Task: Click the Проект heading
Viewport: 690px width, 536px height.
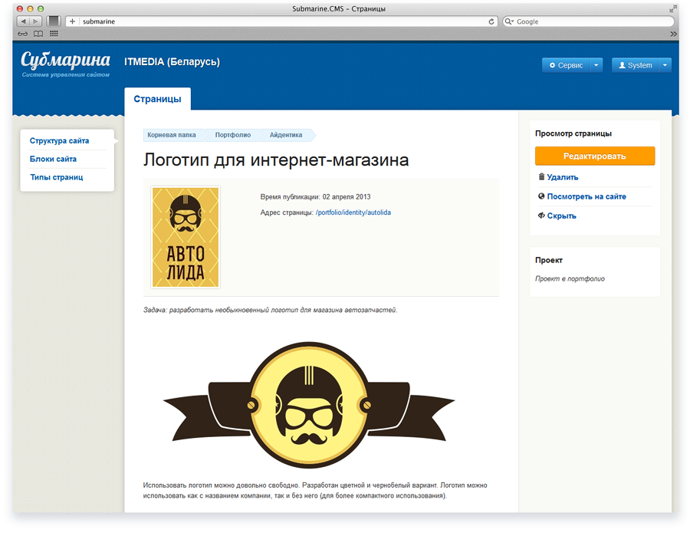Action: (x=549, y=260)
